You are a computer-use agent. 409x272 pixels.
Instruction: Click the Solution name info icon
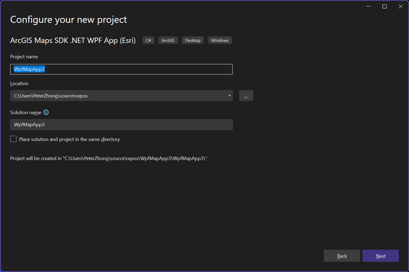(46, 113)
